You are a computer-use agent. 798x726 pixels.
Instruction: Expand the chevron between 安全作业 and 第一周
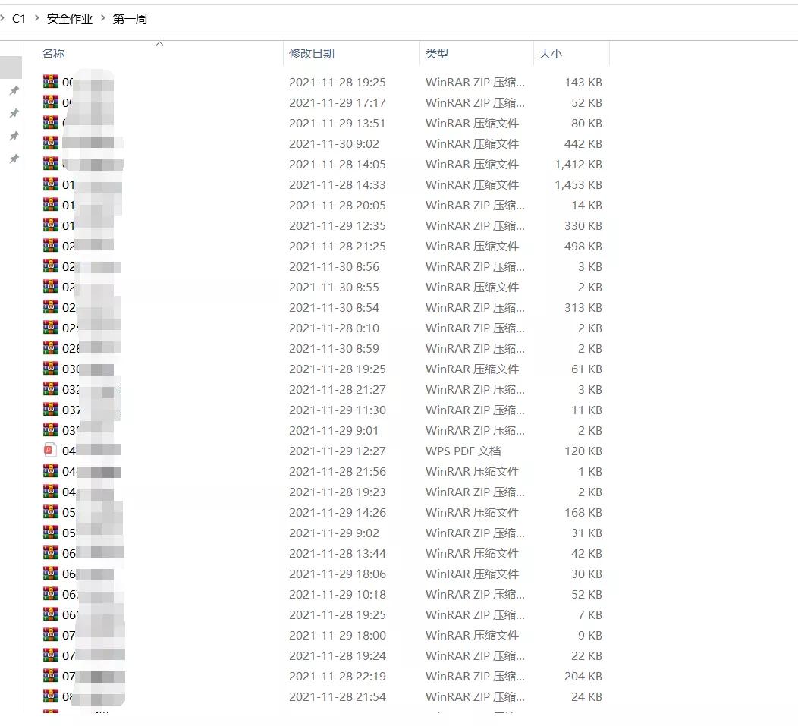pyautogui.click(x=102, y=19)
